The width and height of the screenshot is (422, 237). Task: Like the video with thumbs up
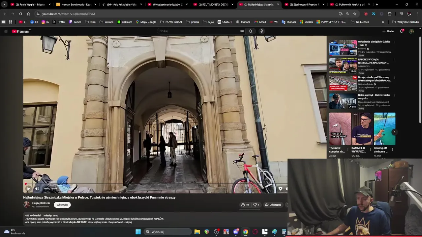click(x=245, y=205)
